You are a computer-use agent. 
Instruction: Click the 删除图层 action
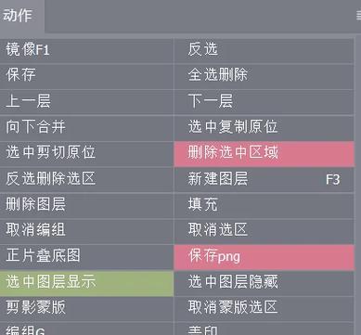coord(86,205)
